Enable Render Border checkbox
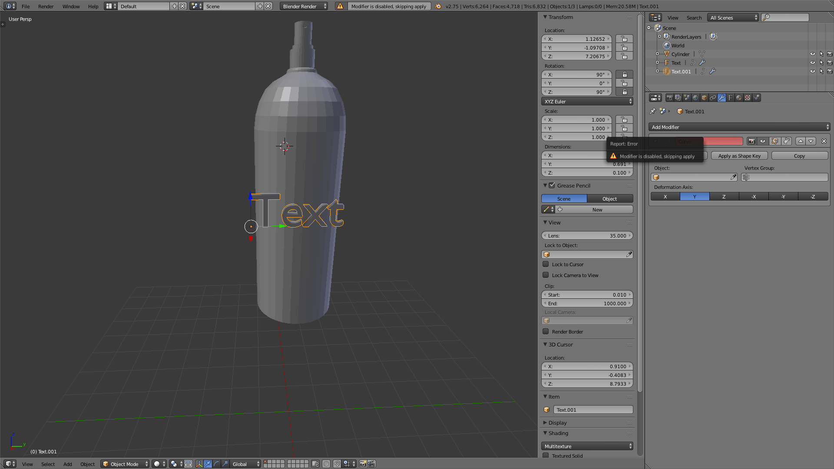The image size is (834, 469). 546,331
